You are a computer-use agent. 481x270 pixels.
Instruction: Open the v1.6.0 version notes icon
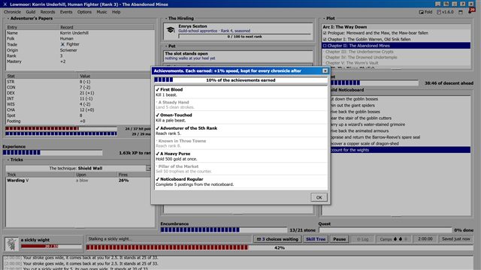445,12
